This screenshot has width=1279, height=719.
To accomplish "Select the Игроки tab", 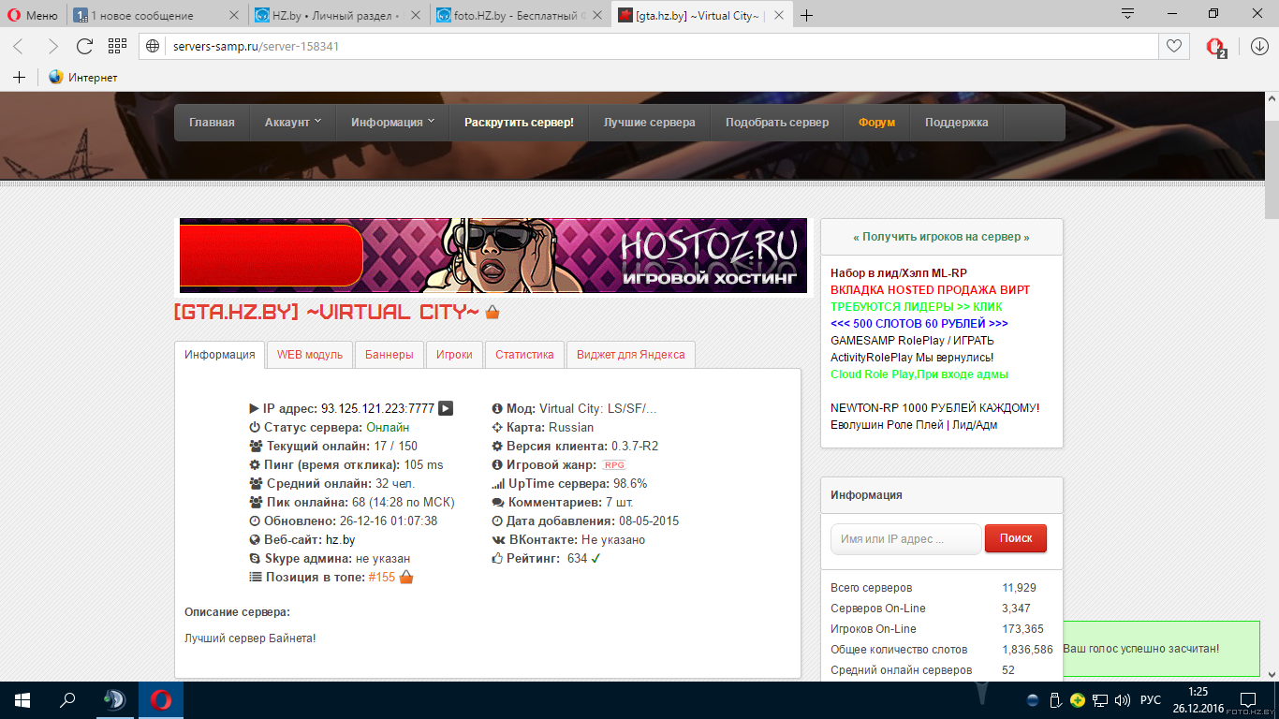I will 454,355.
